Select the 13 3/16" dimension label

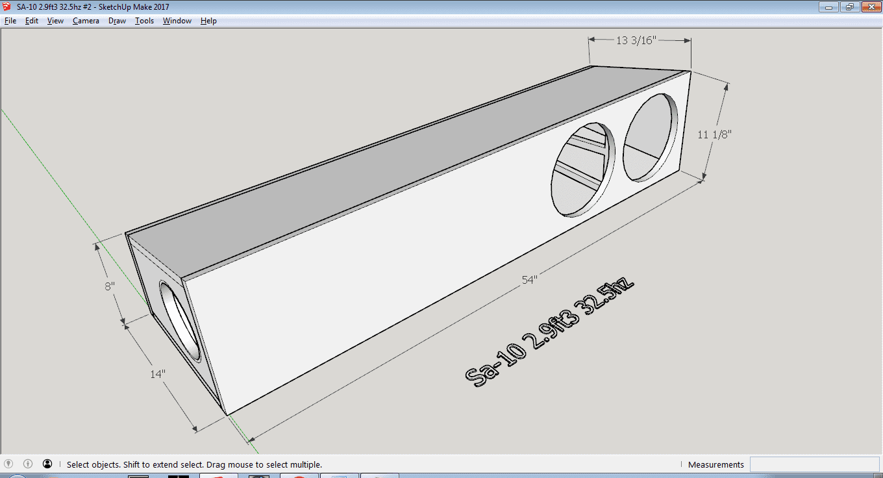point(637,40)
